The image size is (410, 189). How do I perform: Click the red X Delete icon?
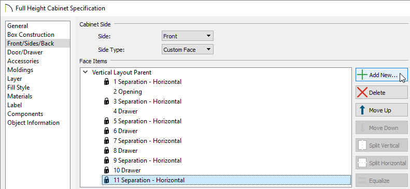coord(362,92)
